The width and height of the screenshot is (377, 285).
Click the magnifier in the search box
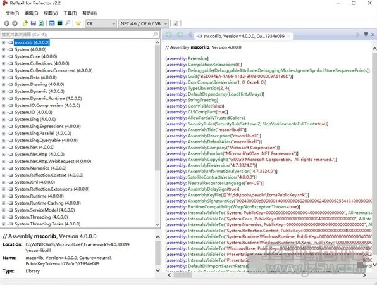(156, 34)
